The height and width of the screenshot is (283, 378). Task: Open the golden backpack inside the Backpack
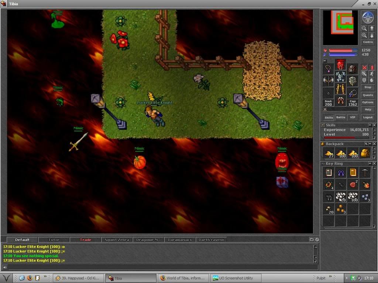tap(365, 153)
